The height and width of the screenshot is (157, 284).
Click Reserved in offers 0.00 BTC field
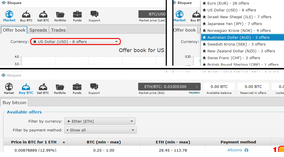pyautogui.click(x=253, y=87)
